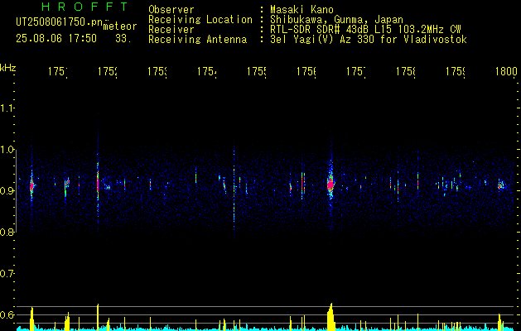The height and width of the screenshot is (331, 521).
Task: Click the date stamp 25.08.06 17:50
Action: [56, 39]
